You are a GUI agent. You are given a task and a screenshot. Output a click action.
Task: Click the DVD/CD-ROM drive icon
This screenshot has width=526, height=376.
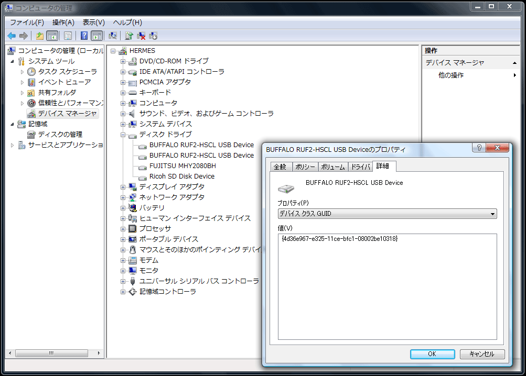click(x=133, y=61)
